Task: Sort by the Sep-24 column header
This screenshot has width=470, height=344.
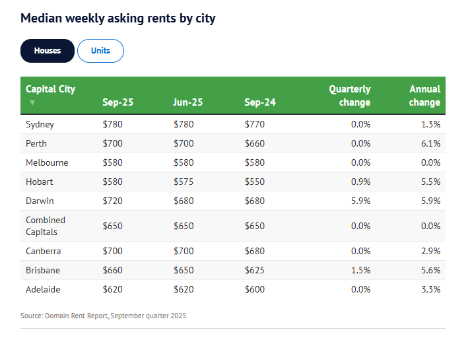Action: coord(260,102)
